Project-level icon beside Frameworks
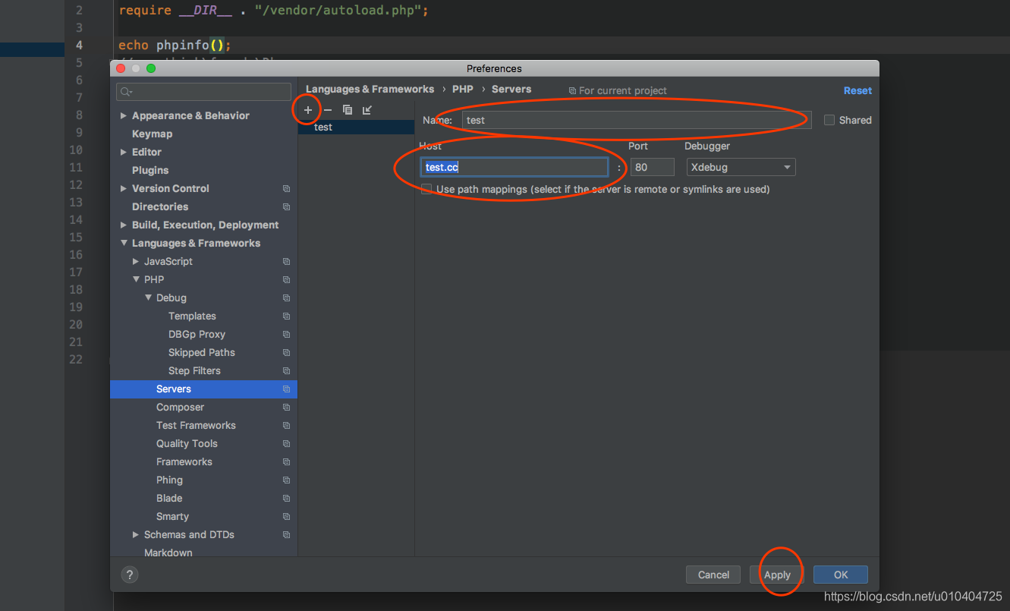1010x611 pixels. click(286, 461)
